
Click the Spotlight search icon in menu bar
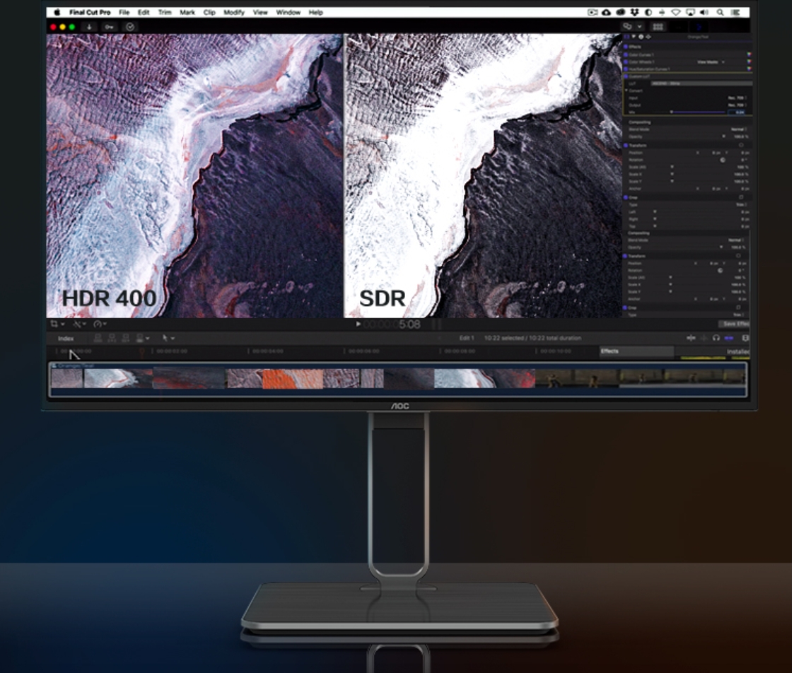coord(720,13)
